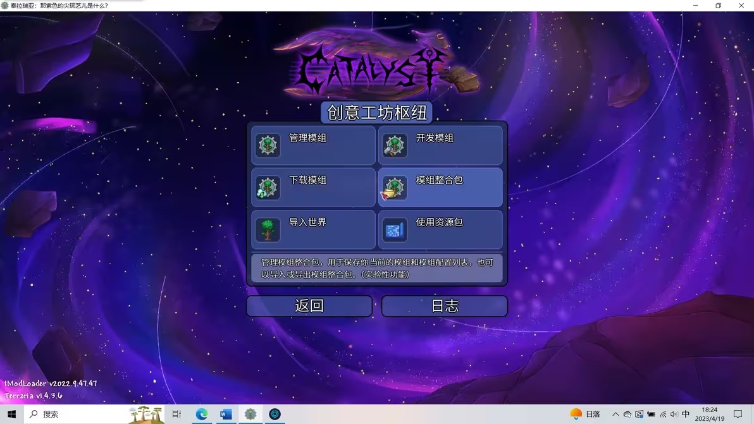Click the 中 input method indicator
The image size is (754, 424).
coord(687,415)
